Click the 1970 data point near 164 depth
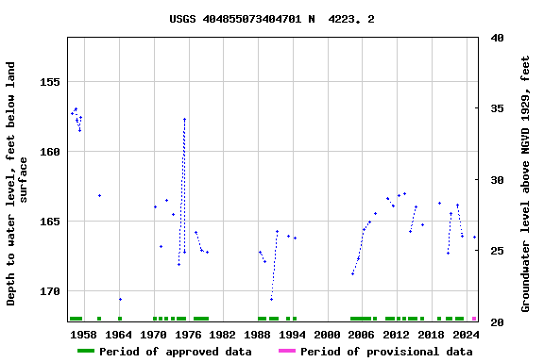544x362 pixels. (x=156, y=206)
